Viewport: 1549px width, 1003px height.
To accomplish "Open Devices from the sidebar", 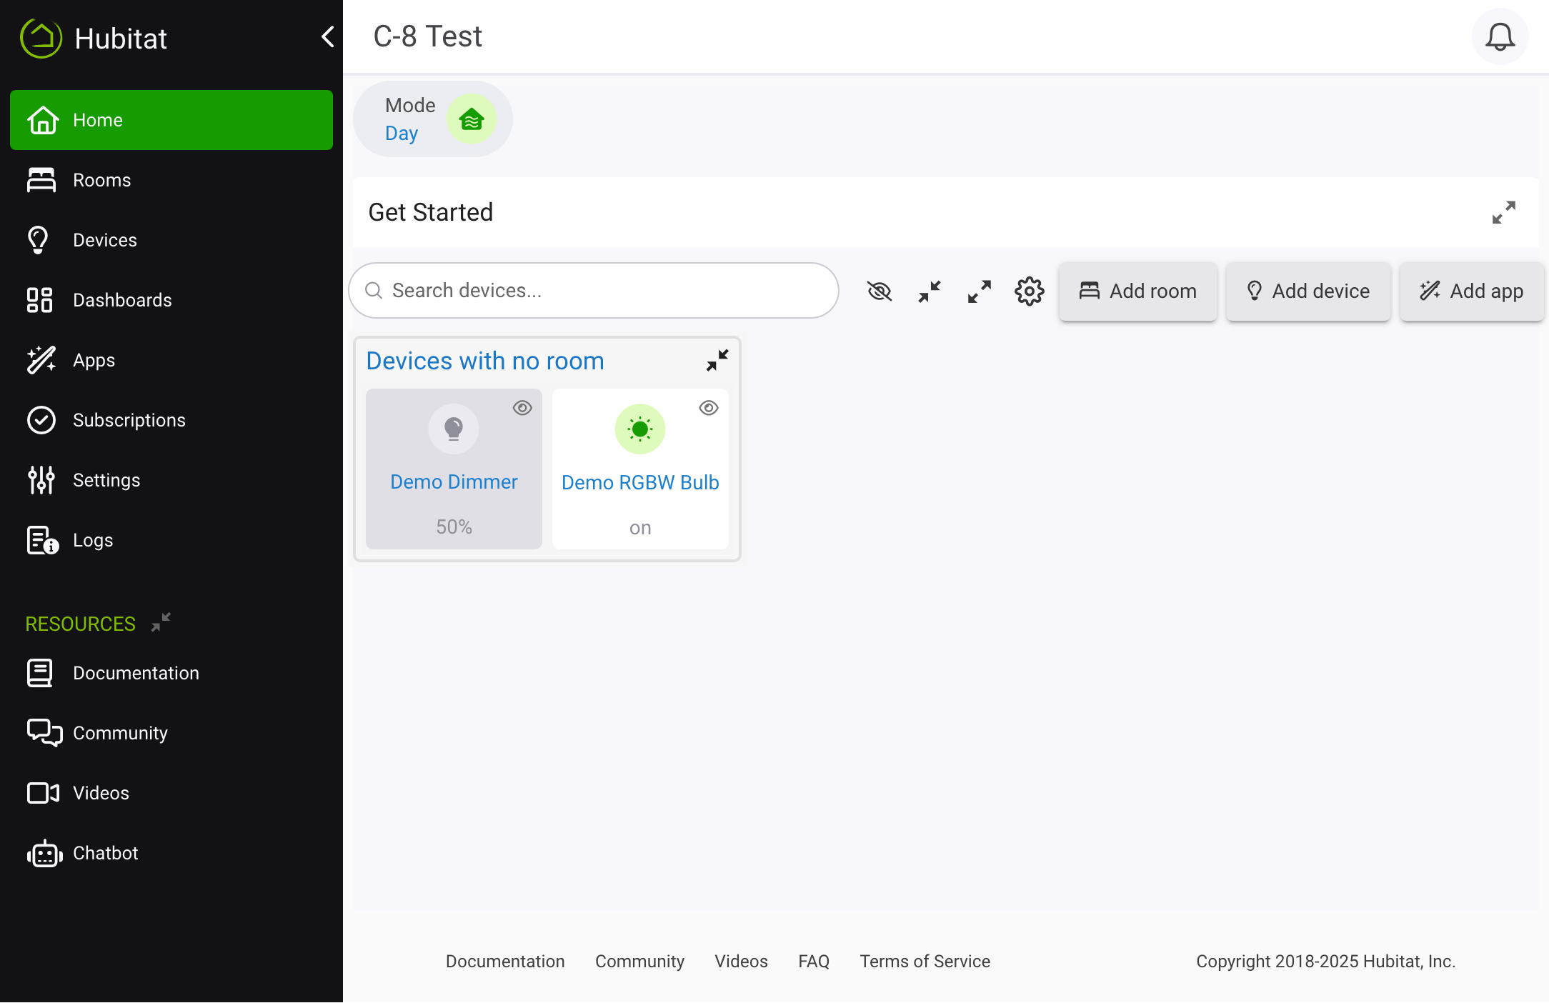I will click(x=171, y=240).
